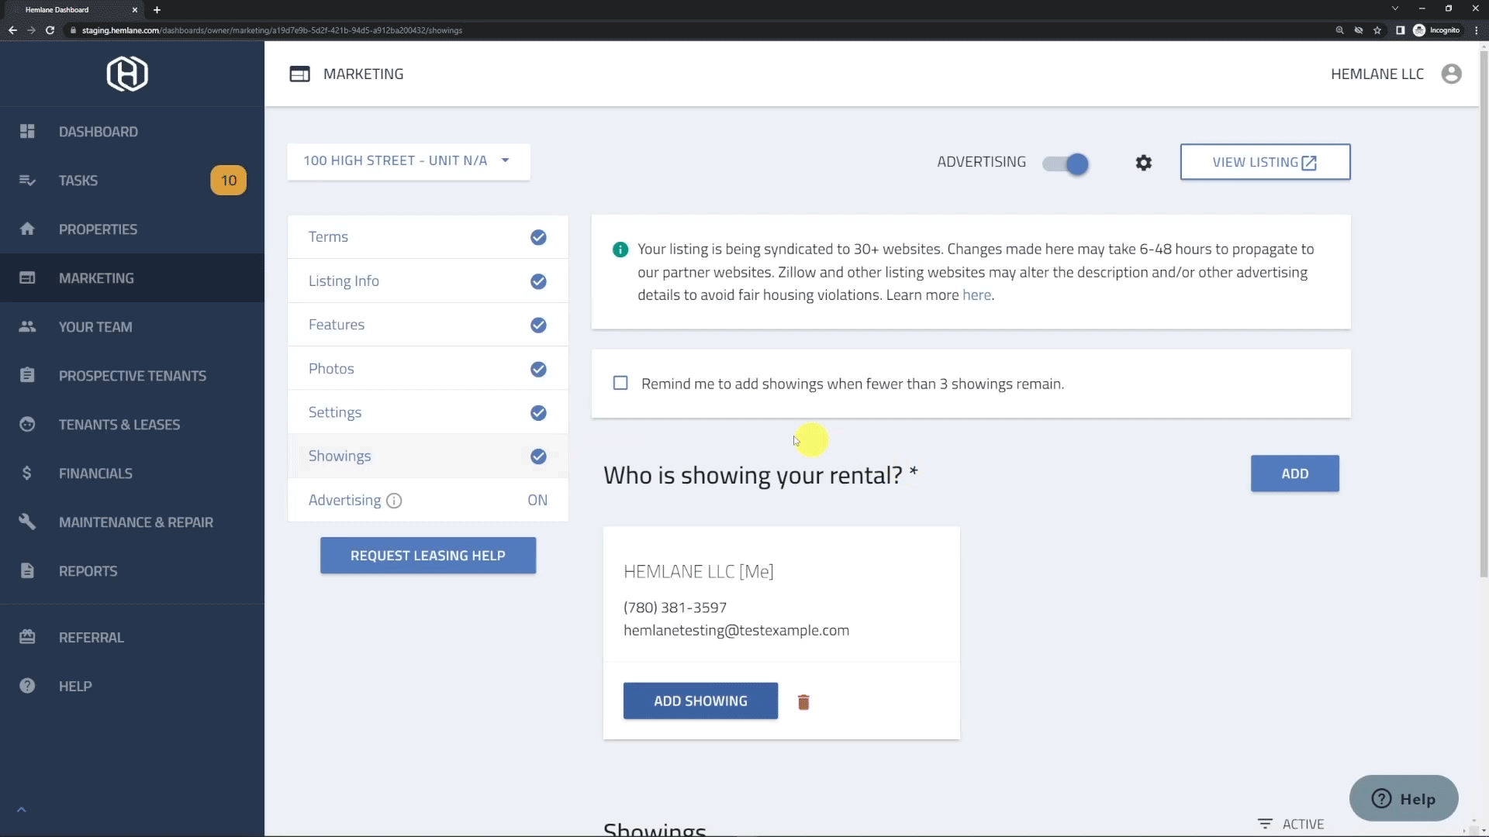Click the Financials dollar icon
This screenshot has height=837, width=1489.
(27, 473)
